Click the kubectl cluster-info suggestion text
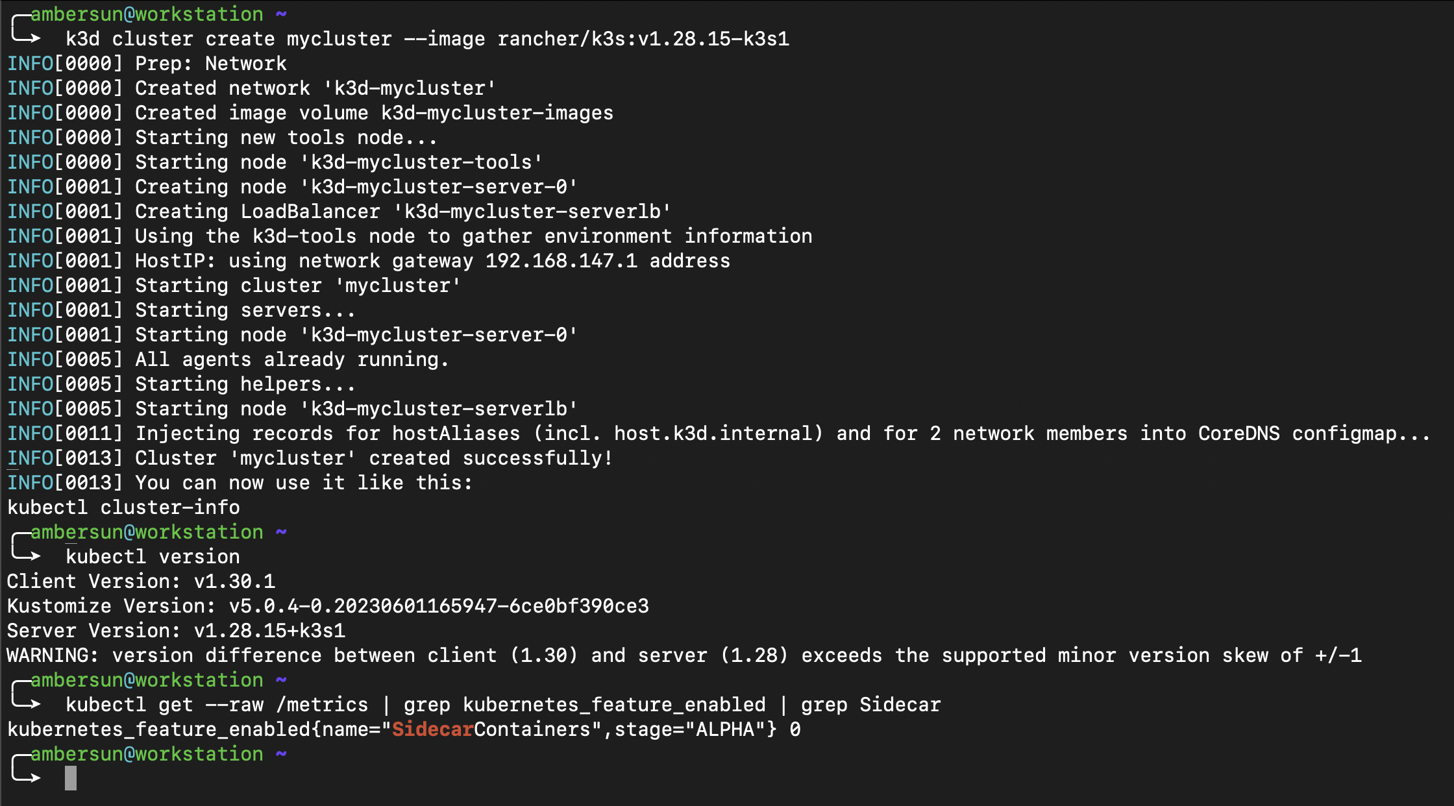Image resolution: width=1454 pixels, height=806 pixels. tap(123, 507)
